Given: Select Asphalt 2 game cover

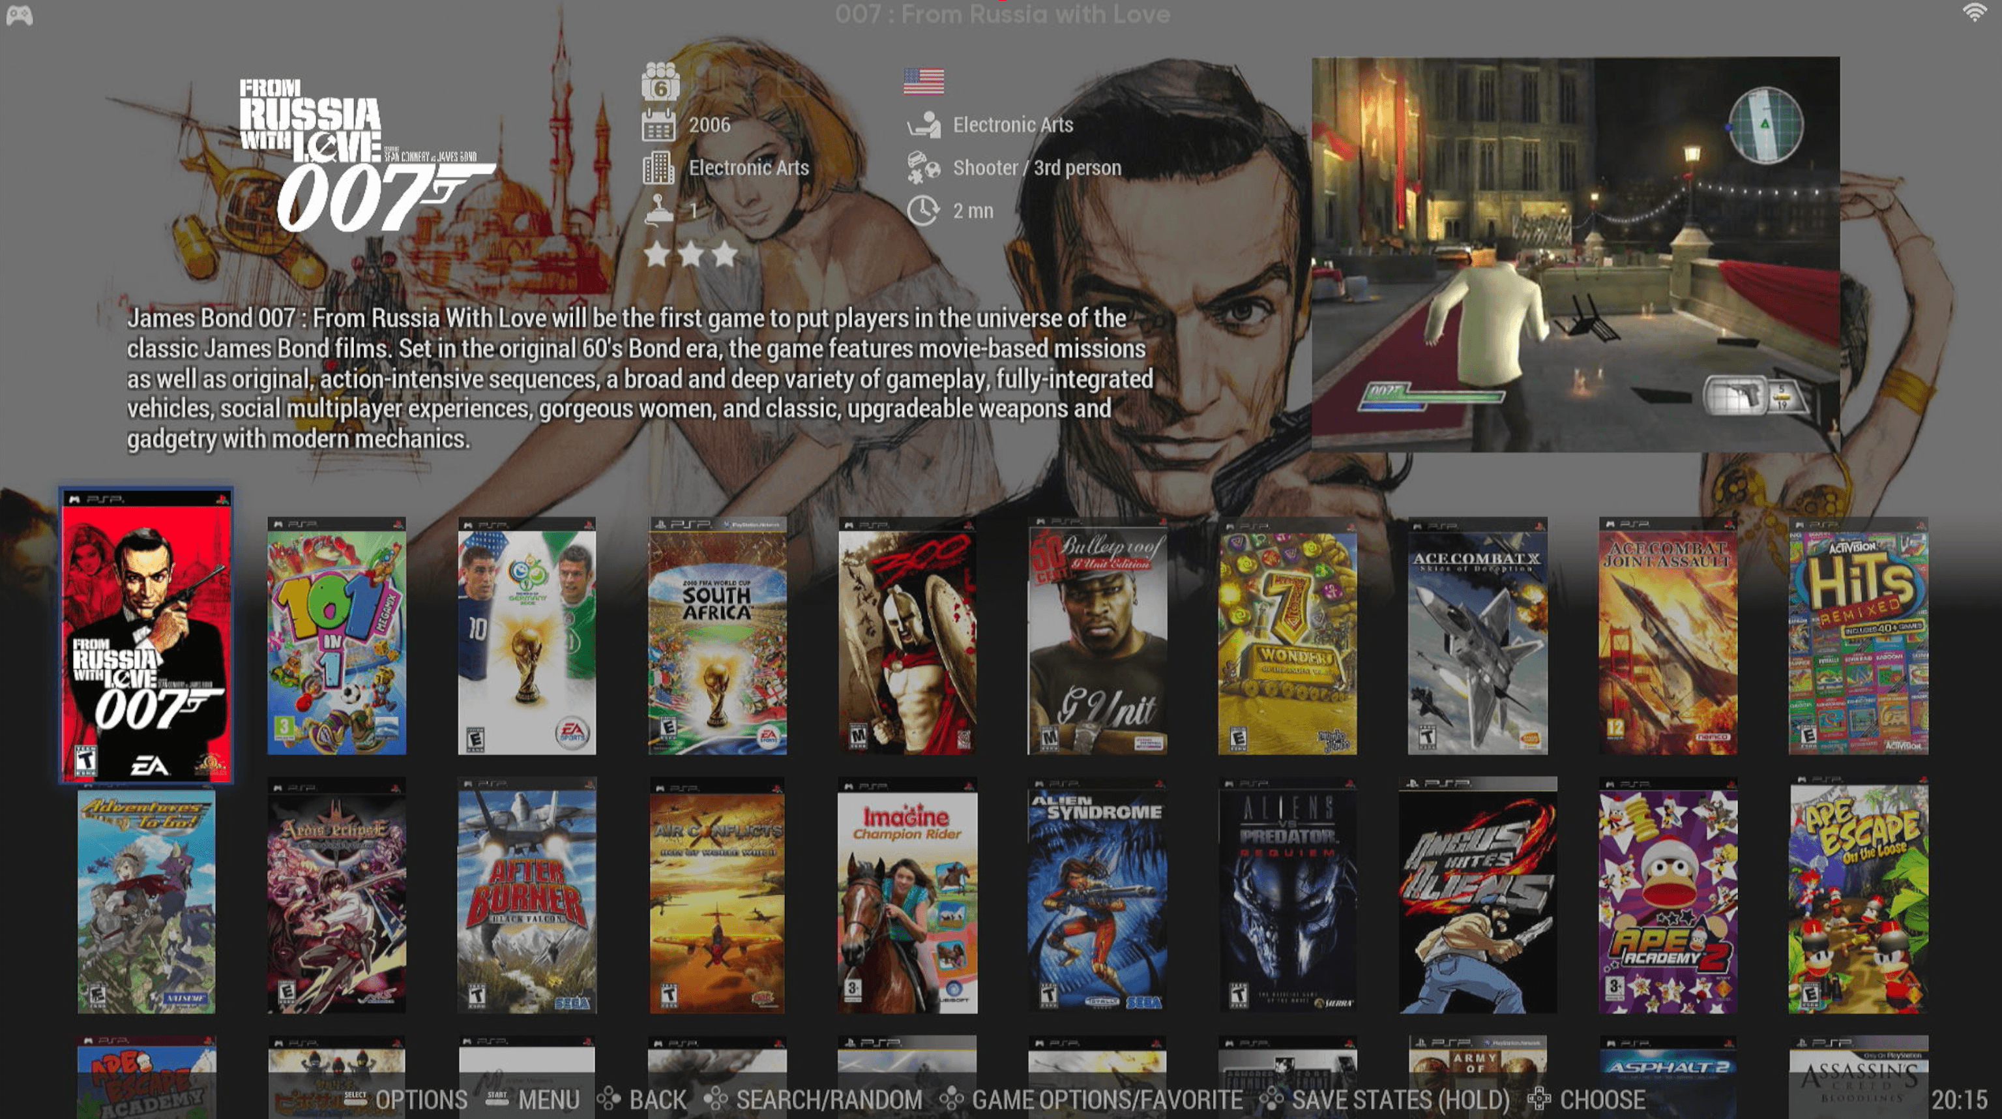Looking at the screenshot, I should pos(1668,1077).
